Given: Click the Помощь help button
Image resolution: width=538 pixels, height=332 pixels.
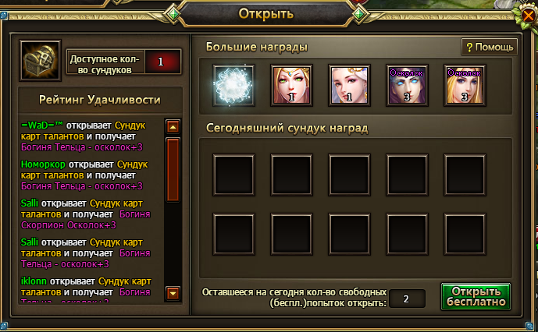Looking at the screenshot, I should tap(490, 47).
